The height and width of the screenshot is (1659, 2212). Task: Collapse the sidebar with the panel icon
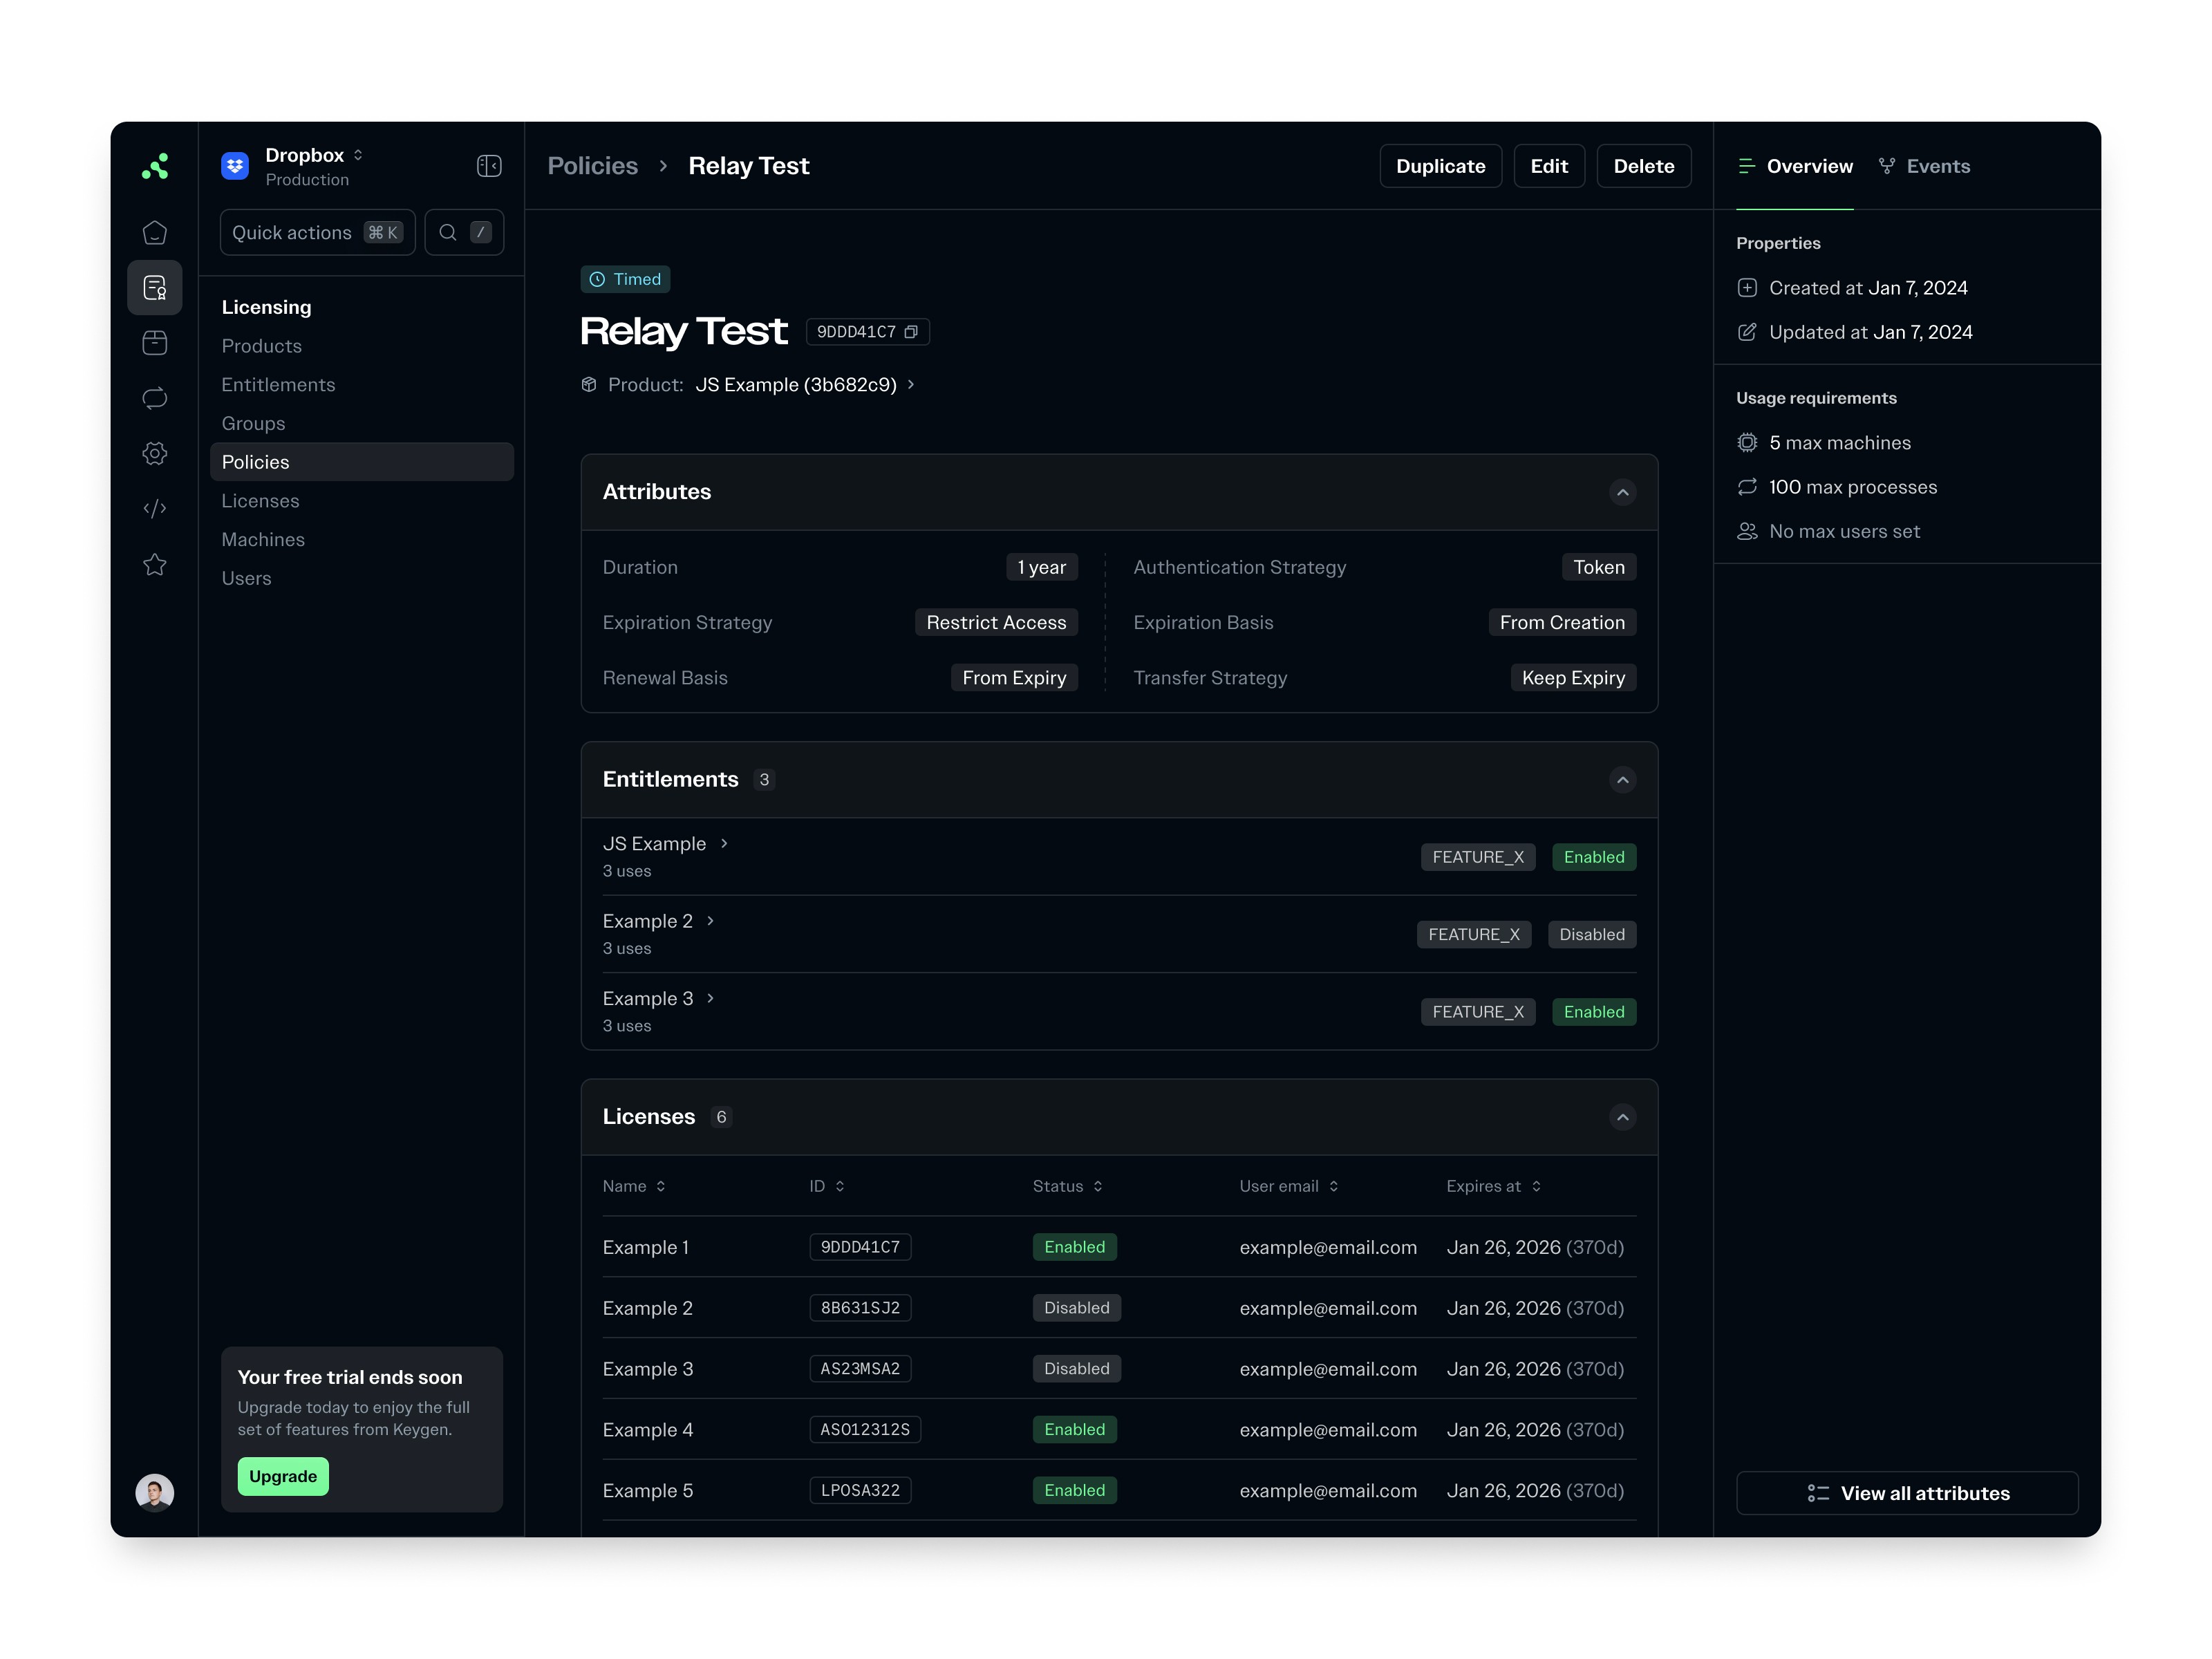[x=489, y=166]
